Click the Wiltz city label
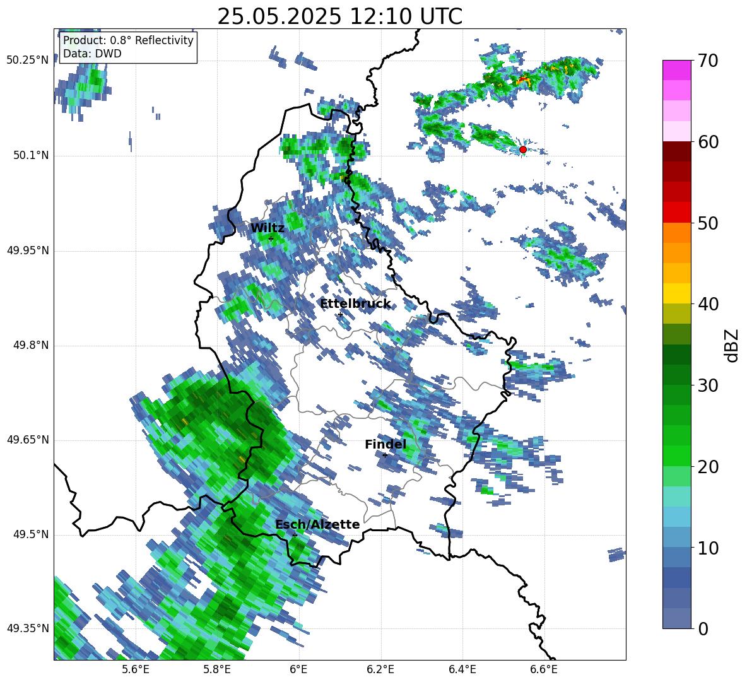The width and height of the screenshot is (747, 682). coord(268,228)
